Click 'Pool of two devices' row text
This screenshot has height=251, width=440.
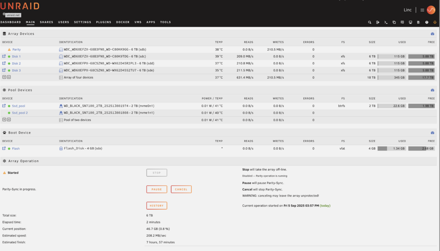pyautogui.click(x=77, y=120)
